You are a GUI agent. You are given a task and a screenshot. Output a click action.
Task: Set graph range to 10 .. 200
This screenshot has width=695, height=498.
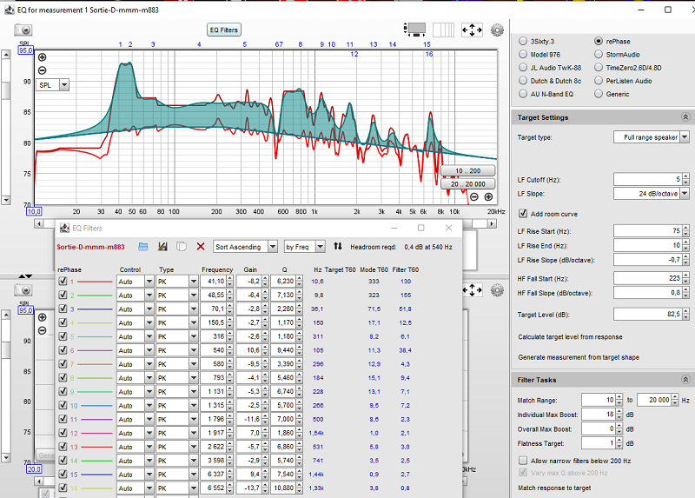(x=467, y=170)
